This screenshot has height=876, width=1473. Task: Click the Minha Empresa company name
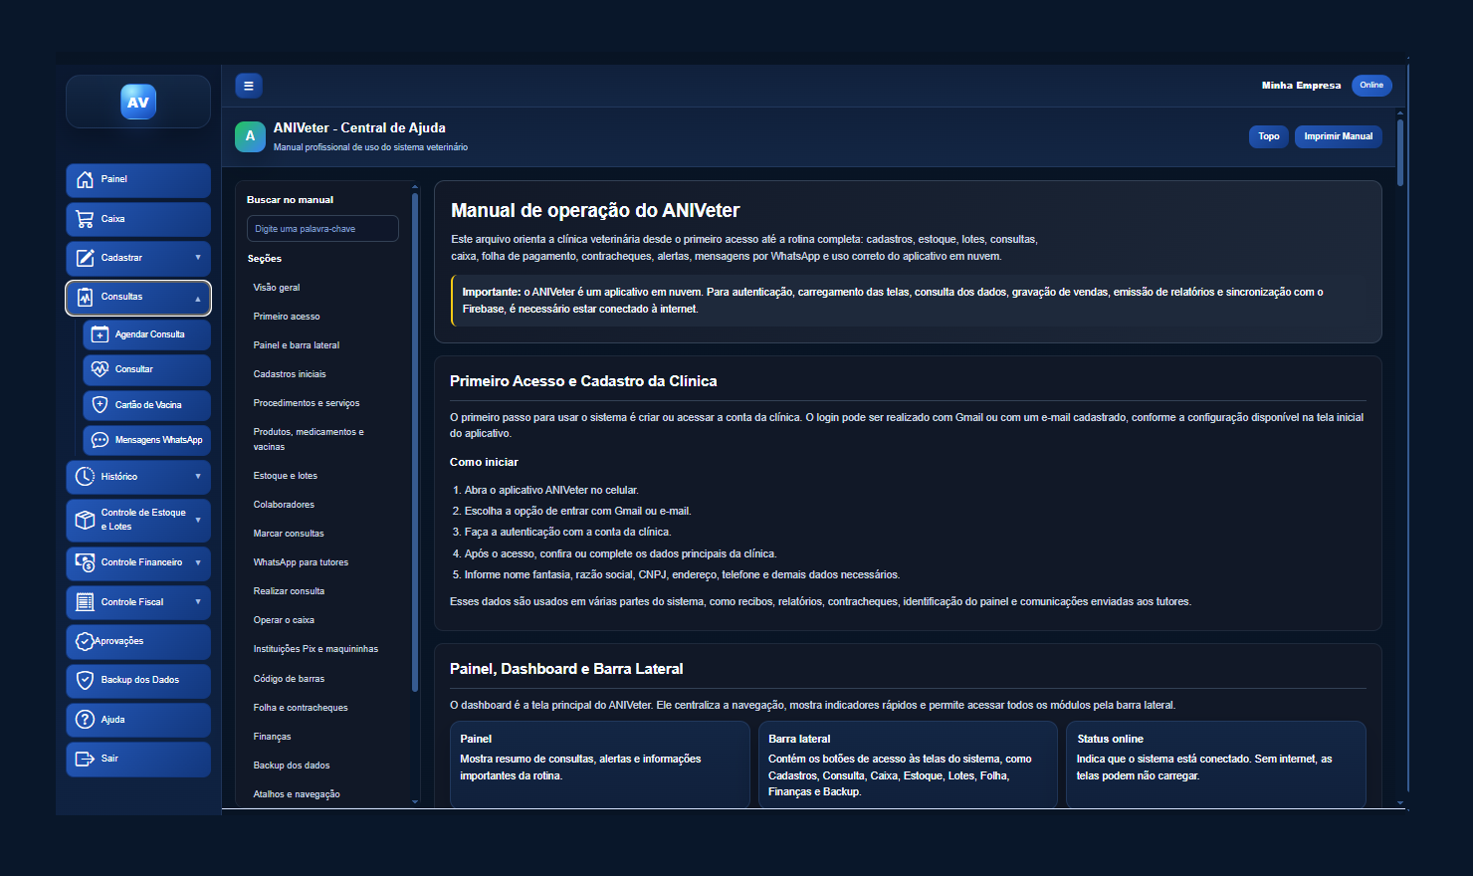(1301, 86)
